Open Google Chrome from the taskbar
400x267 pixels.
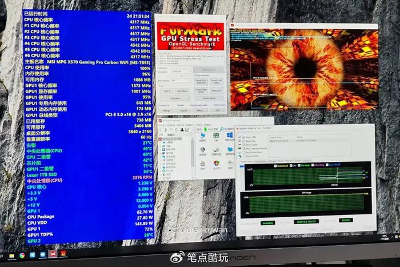pos(22,255)
